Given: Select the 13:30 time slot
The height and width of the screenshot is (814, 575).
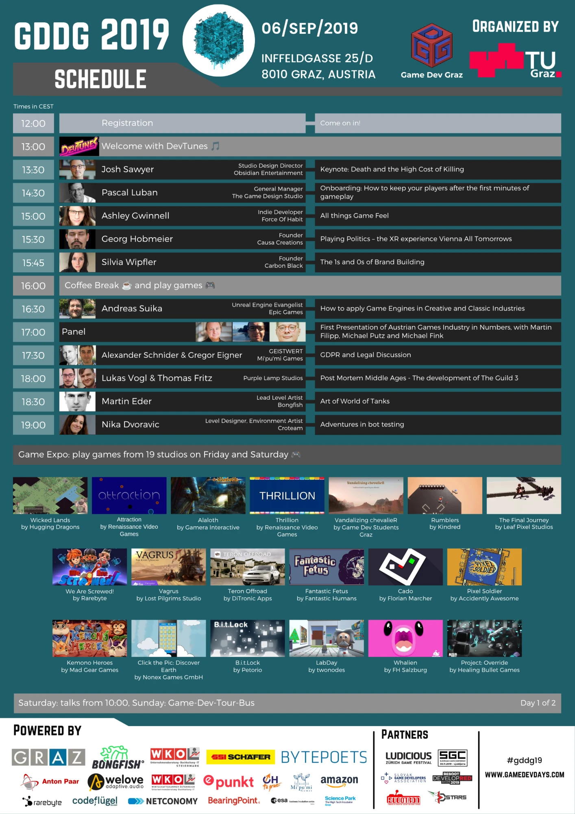Looking at the screenshot, I should tap(33, 170).
